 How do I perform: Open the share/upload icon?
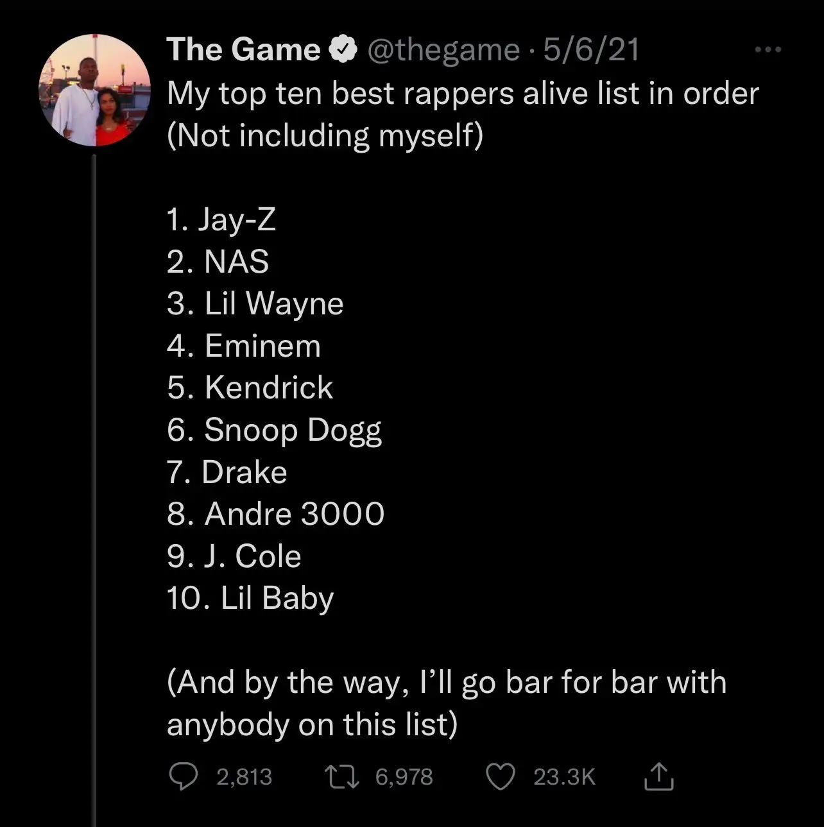coord(657,777)
